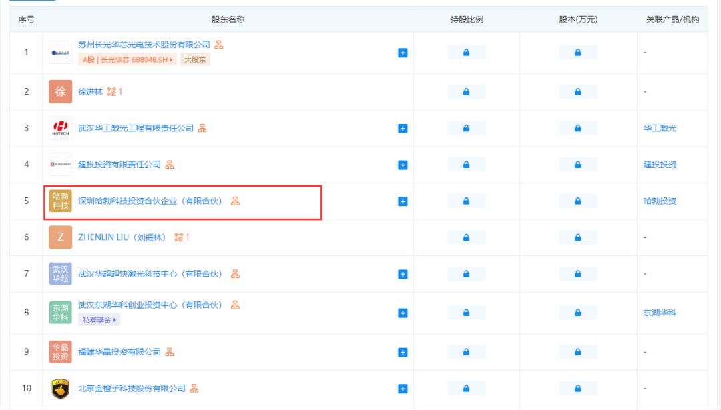Image resolution: width=721 pixels, height=410 pixels.
Task: Click equity structure icon beside 深圳哈勃科技投资
Action: 236,201
